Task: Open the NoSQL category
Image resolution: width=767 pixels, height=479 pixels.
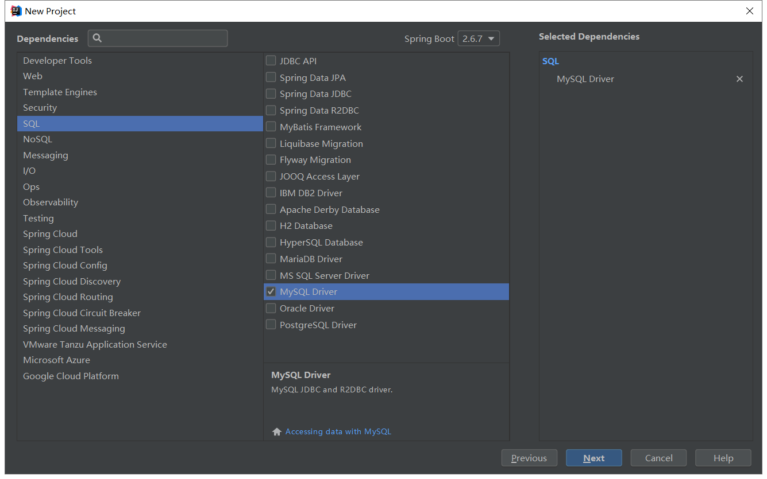Action: click(140, 139)
